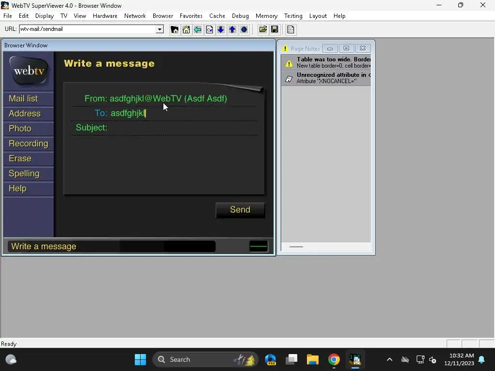The width and height of the screenshot is (495, 371).
Task: Select the 'Table was too wide' note
Action: tap(326, 62)
